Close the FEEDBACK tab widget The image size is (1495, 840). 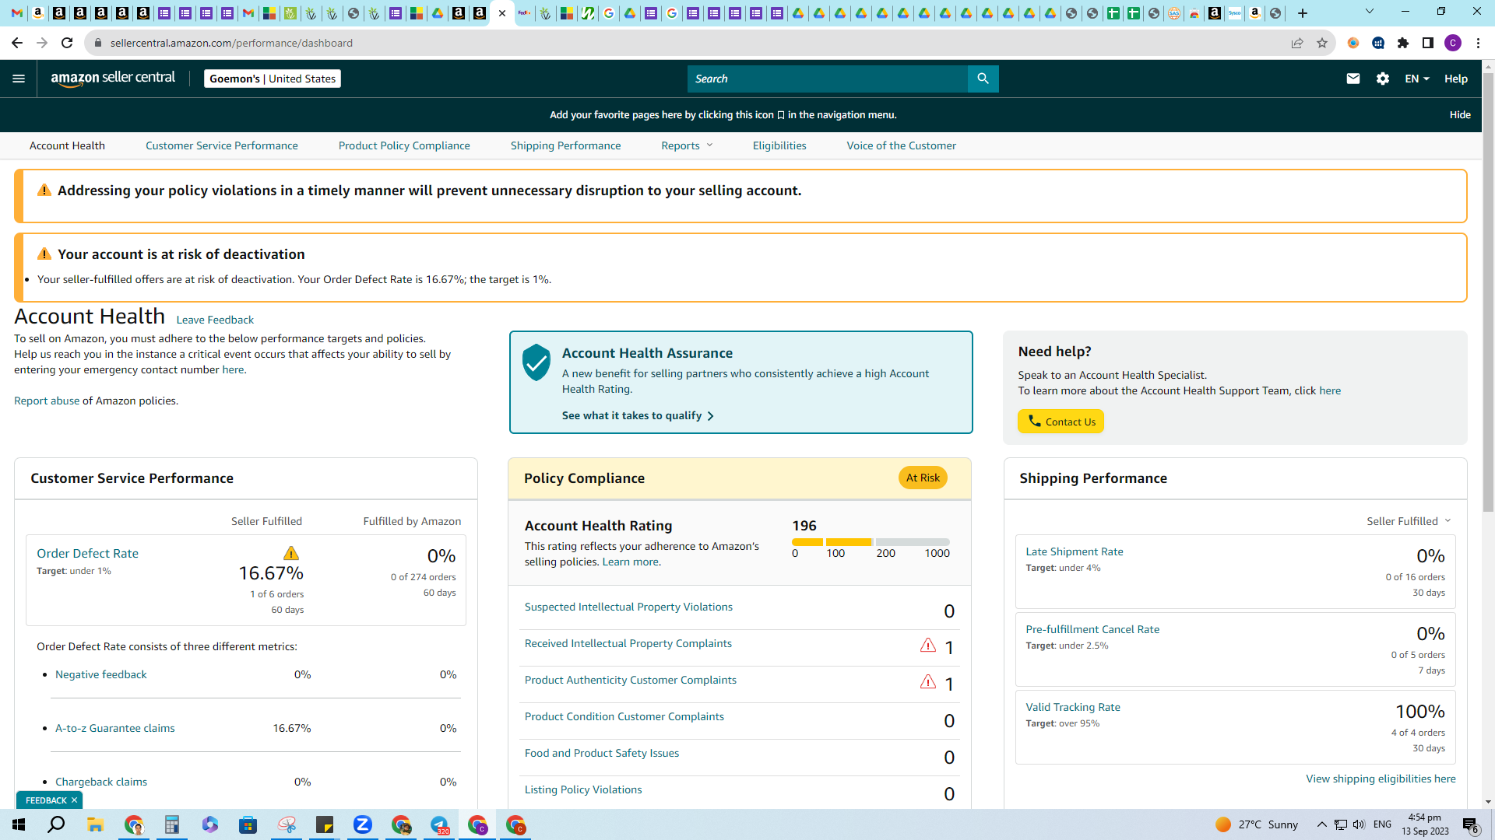[x=75, y=800]
